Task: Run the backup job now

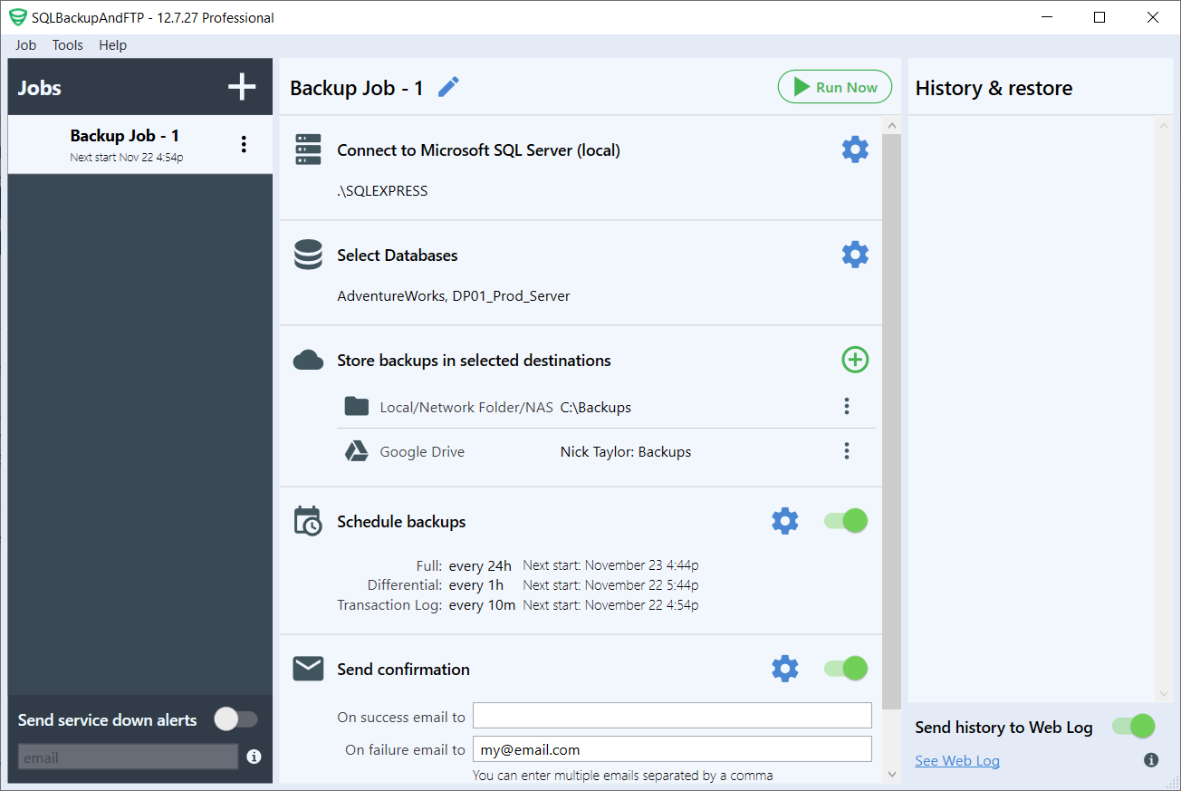Action: click(x=834, y=86)
